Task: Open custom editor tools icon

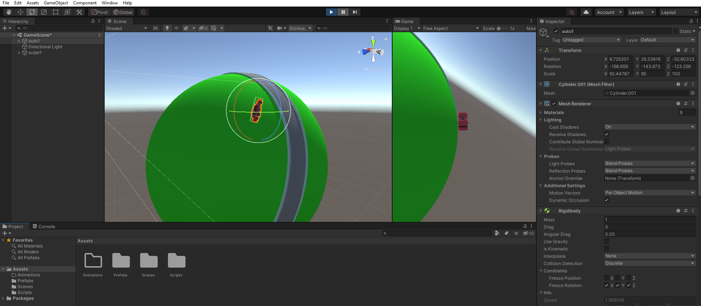Action: (79, 12)
